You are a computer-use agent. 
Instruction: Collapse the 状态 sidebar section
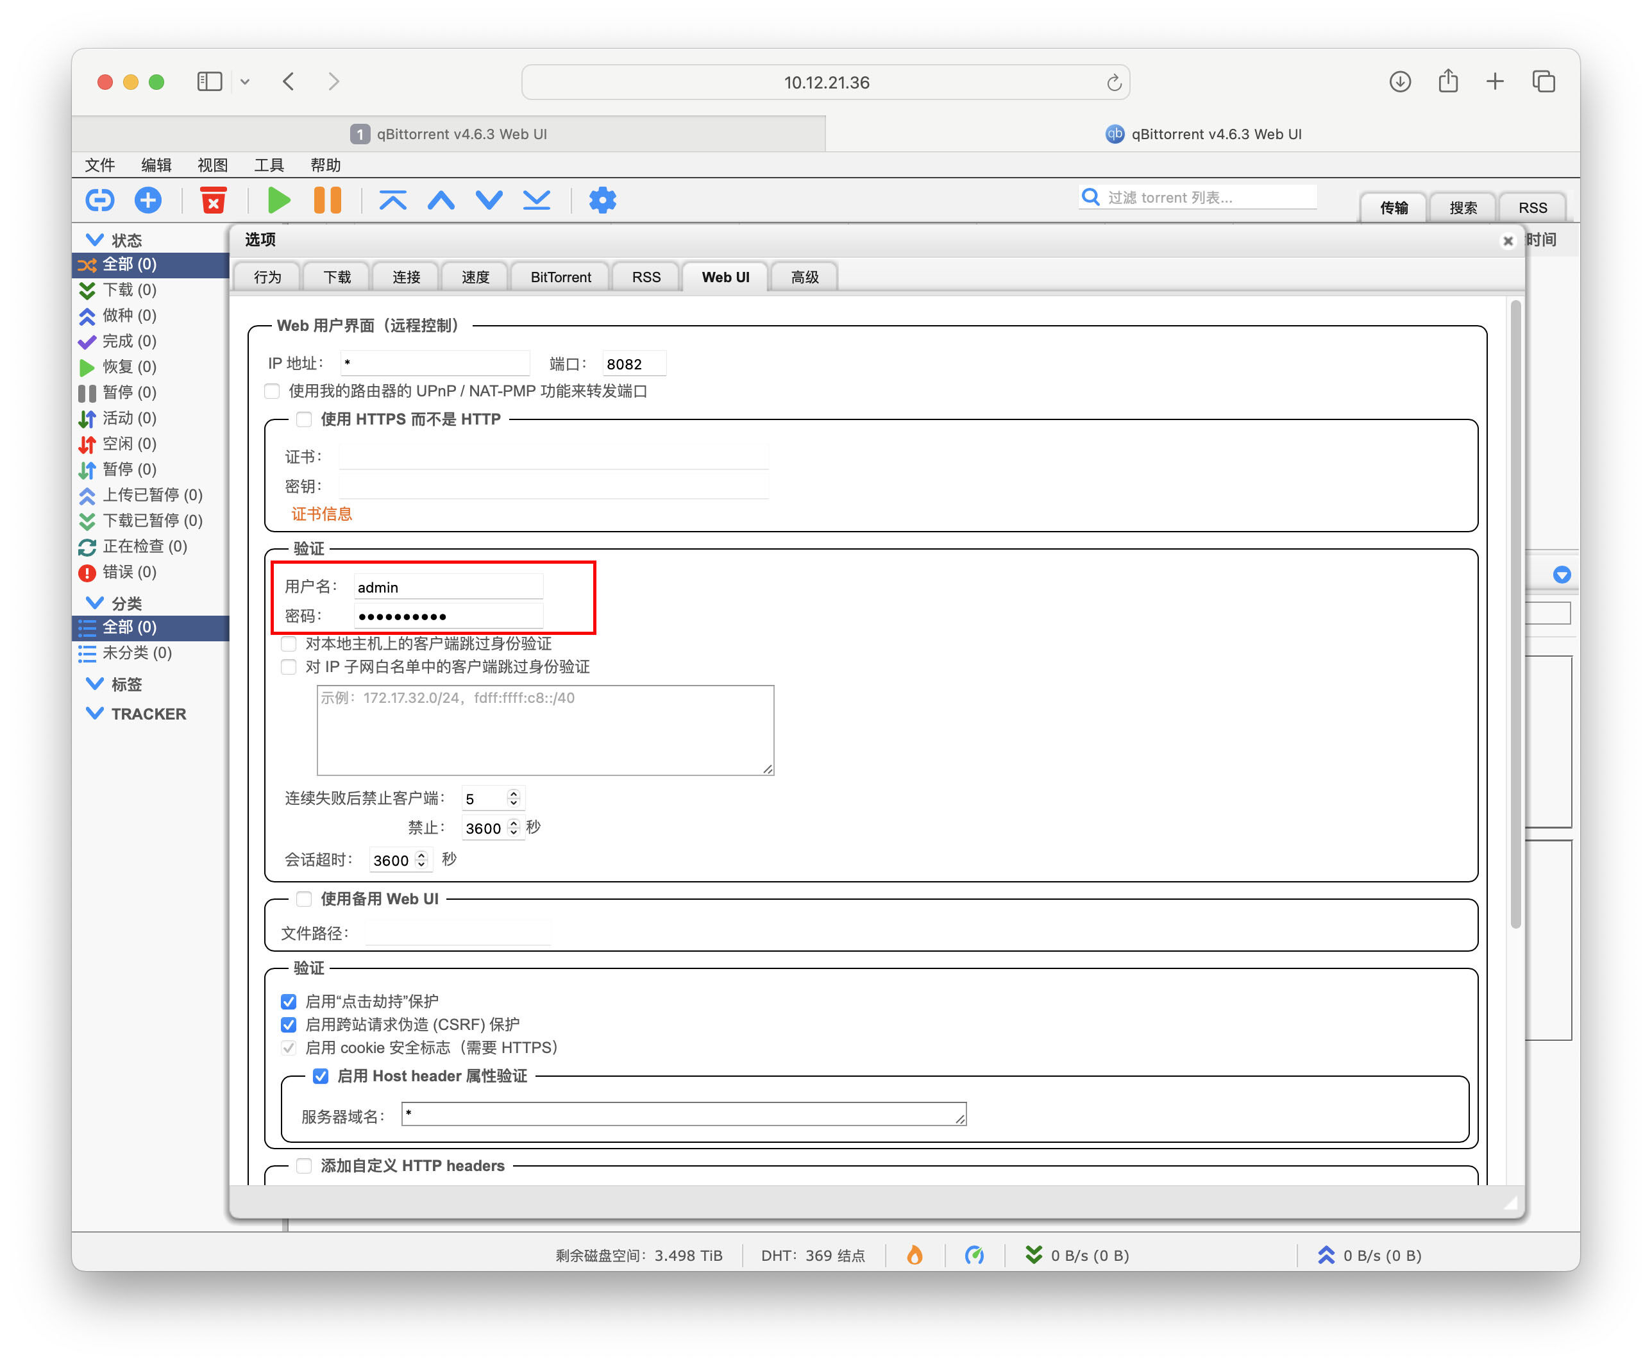click(94, 239)
